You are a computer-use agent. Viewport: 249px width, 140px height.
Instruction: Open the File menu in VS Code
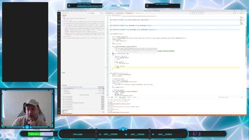61,10
